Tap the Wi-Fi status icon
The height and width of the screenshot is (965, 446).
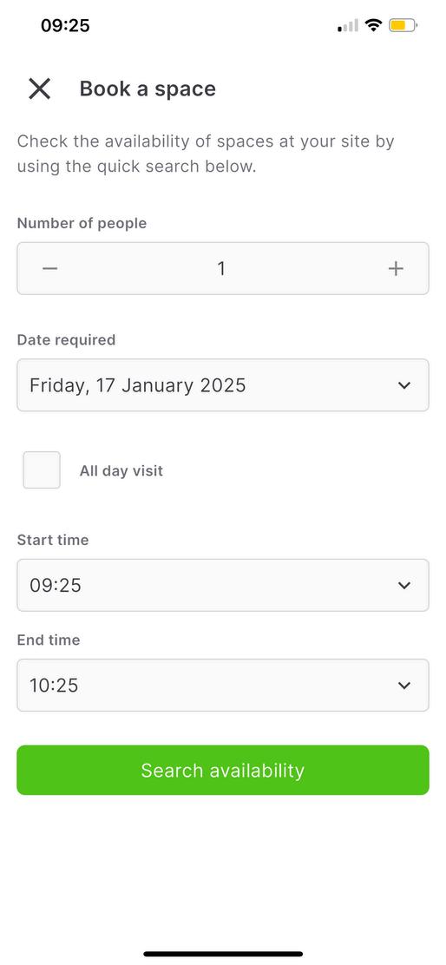(x=373, y=25)
